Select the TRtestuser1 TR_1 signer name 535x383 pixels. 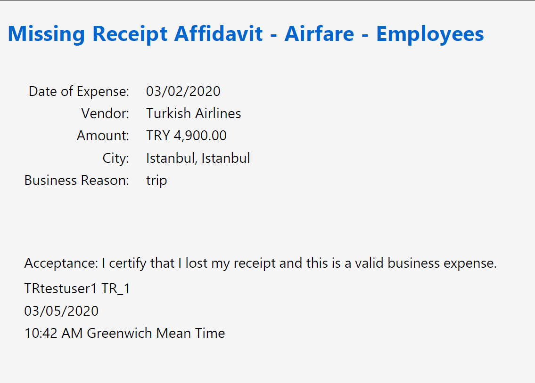coord(77,289)
